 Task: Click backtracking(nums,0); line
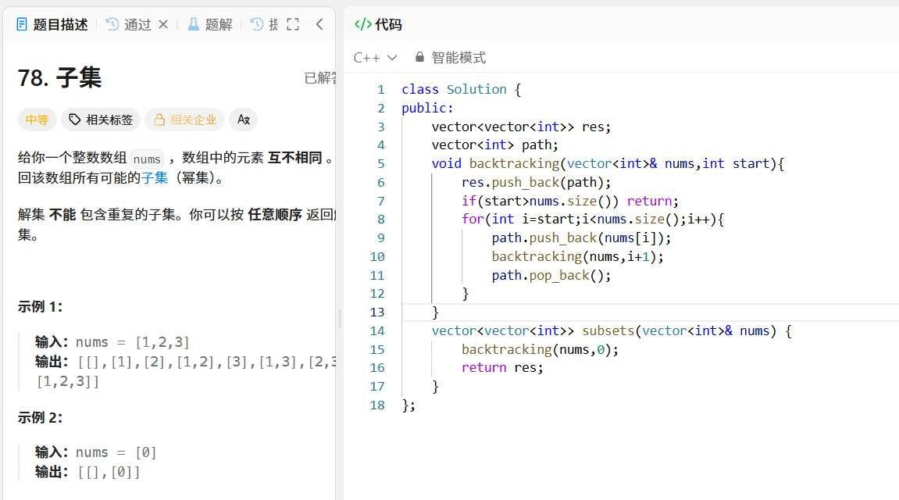click(x=540, y=349)
